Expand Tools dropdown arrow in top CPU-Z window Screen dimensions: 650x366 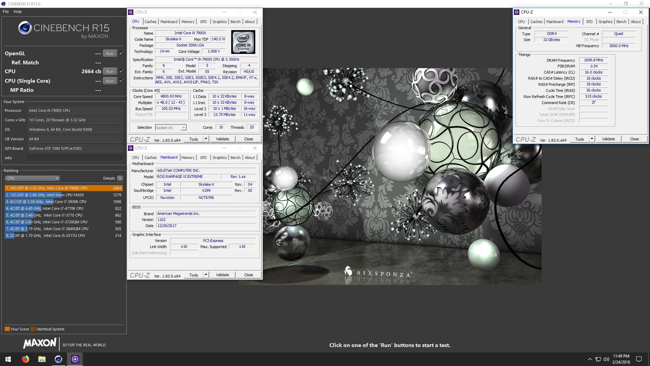[206, 139]
